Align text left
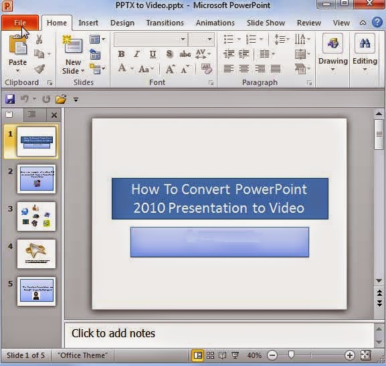 pyautogui.click(x=228, y=69)
